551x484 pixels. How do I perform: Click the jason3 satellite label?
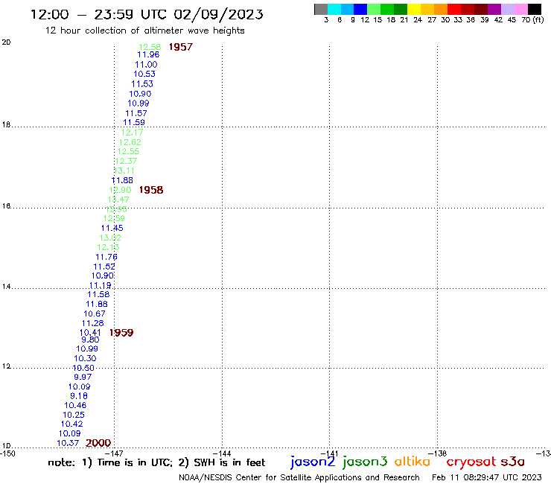(x=365, y=462)
